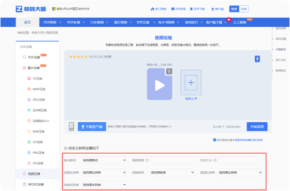
Task: Click the info icon next to 视频宽度
Action: (x=147, y=160)
